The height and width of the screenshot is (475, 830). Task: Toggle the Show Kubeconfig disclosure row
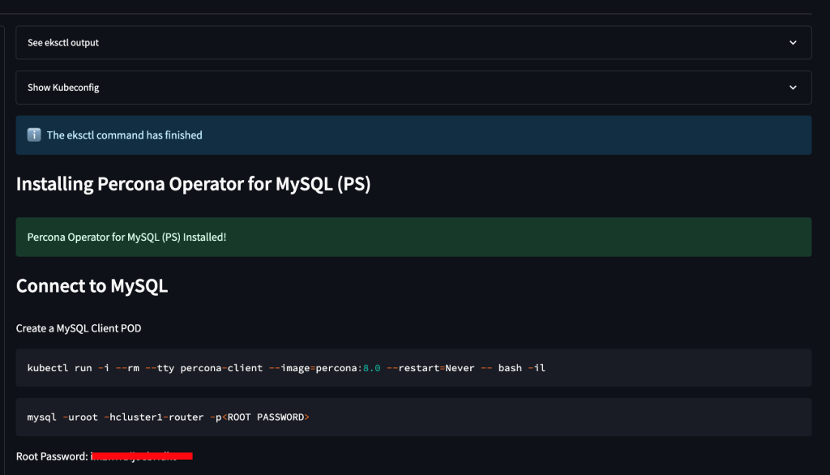click(413, 87)
